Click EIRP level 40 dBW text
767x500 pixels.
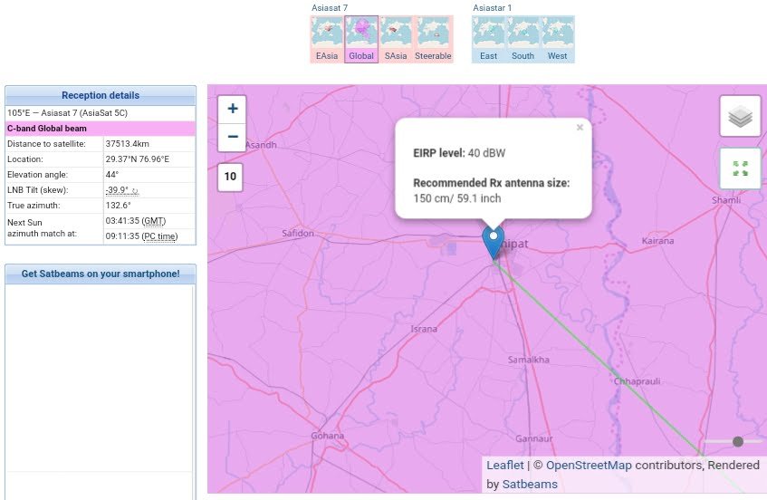point(459,153)
